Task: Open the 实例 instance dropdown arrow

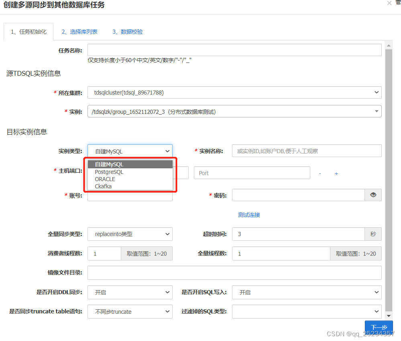Action: point(376,111)
